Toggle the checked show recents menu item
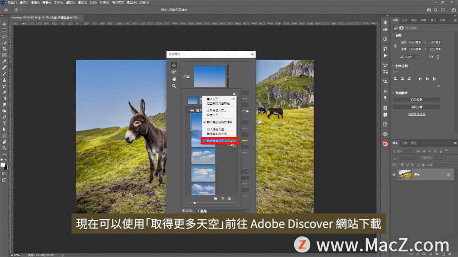Screen dimensions: 458x257 (219, 122)
